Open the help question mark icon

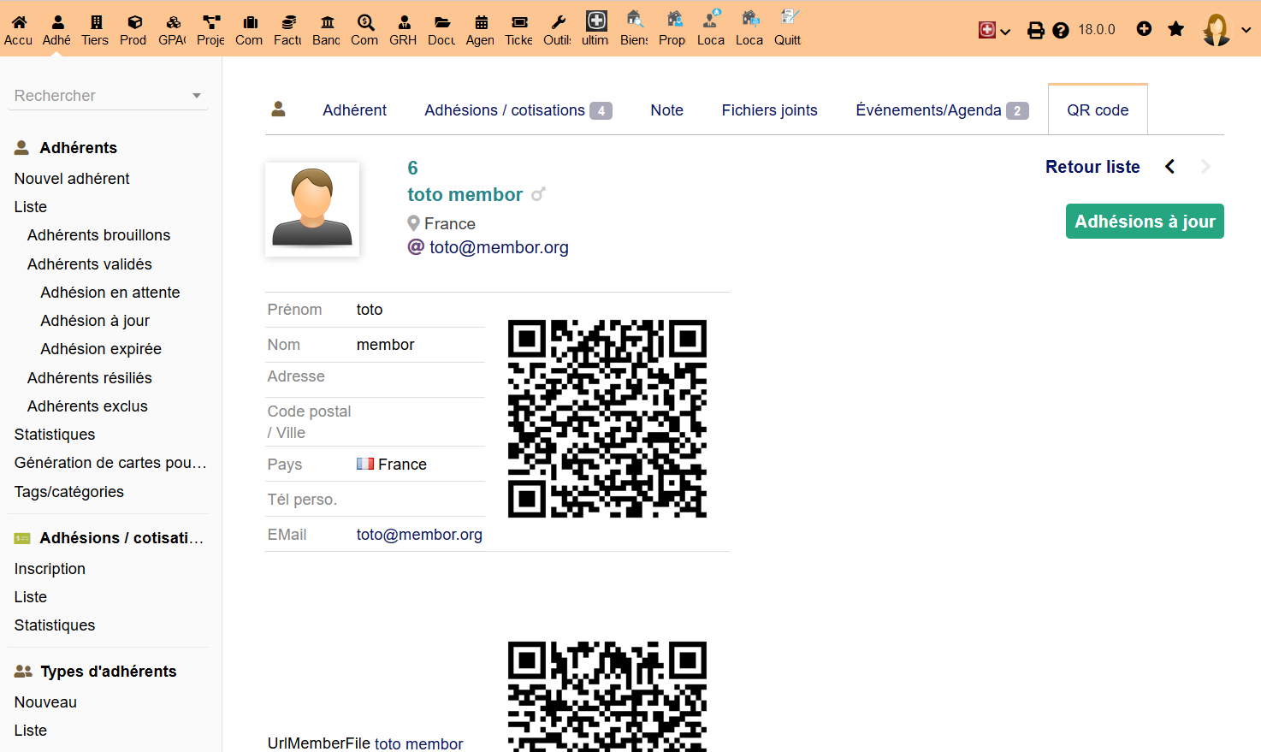click(1061, 30)
